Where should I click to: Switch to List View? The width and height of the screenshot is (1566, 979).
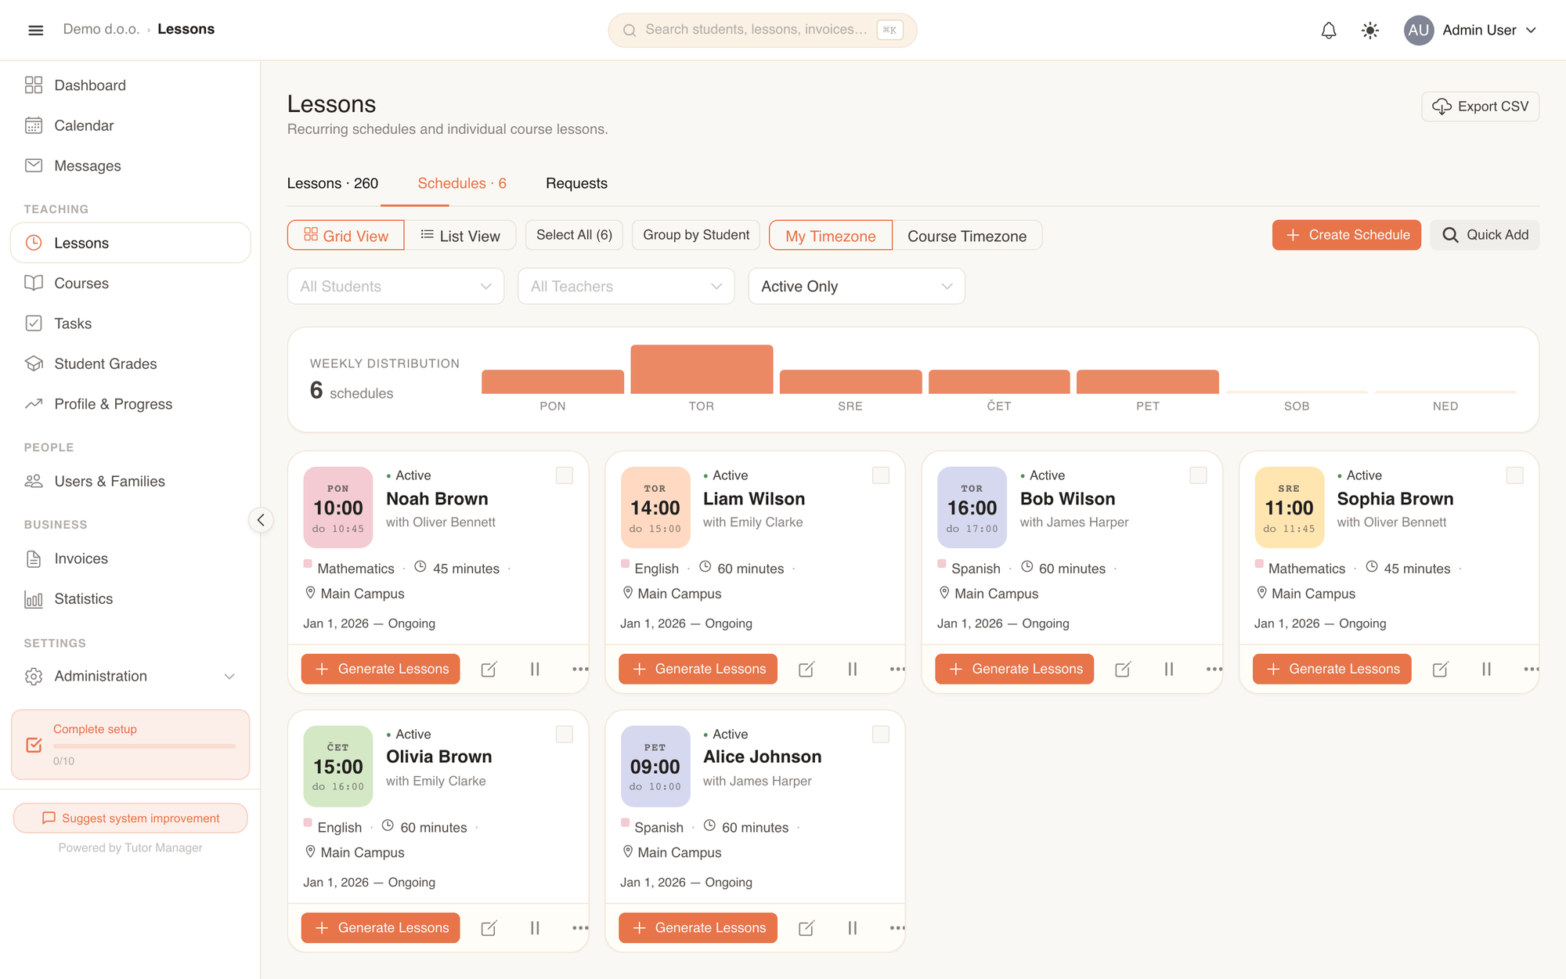[x=460, y=235]
